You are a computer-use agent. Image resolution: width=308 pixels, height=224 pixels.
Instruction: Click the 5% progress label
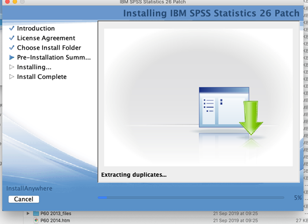click(x=298, y=198)
